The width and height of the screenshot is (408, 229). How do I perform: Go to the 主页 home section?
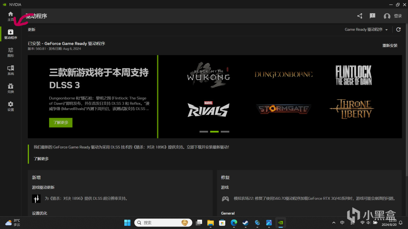tap(11, 16)
